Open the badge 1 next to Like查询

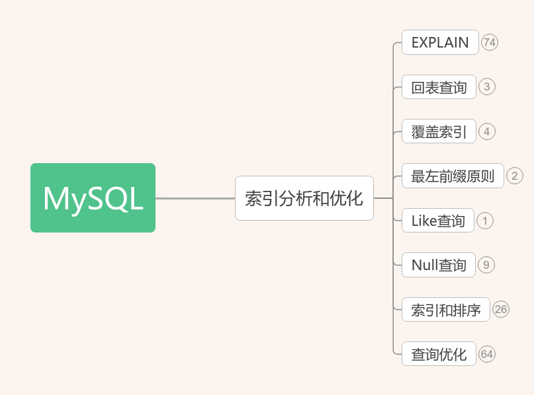pyautogui.click(x=484, y=221)
